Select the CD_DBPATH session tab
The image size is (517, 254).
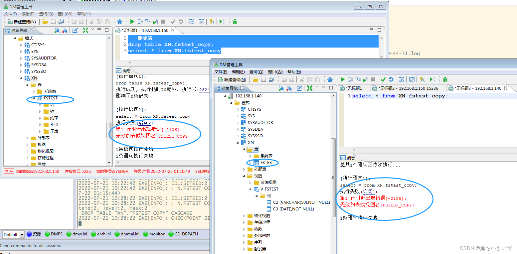183,234
